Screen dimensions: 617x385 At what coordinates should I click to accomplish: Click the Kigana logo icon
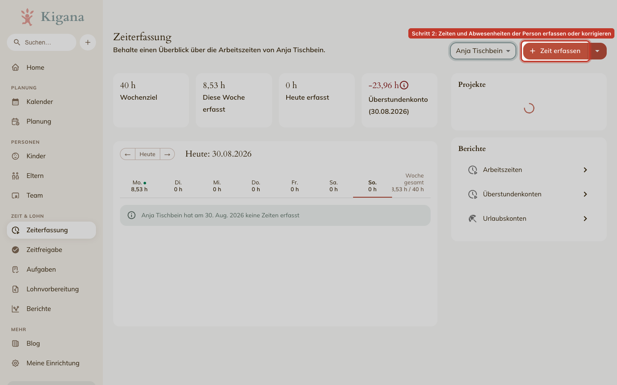coord(27,17)
